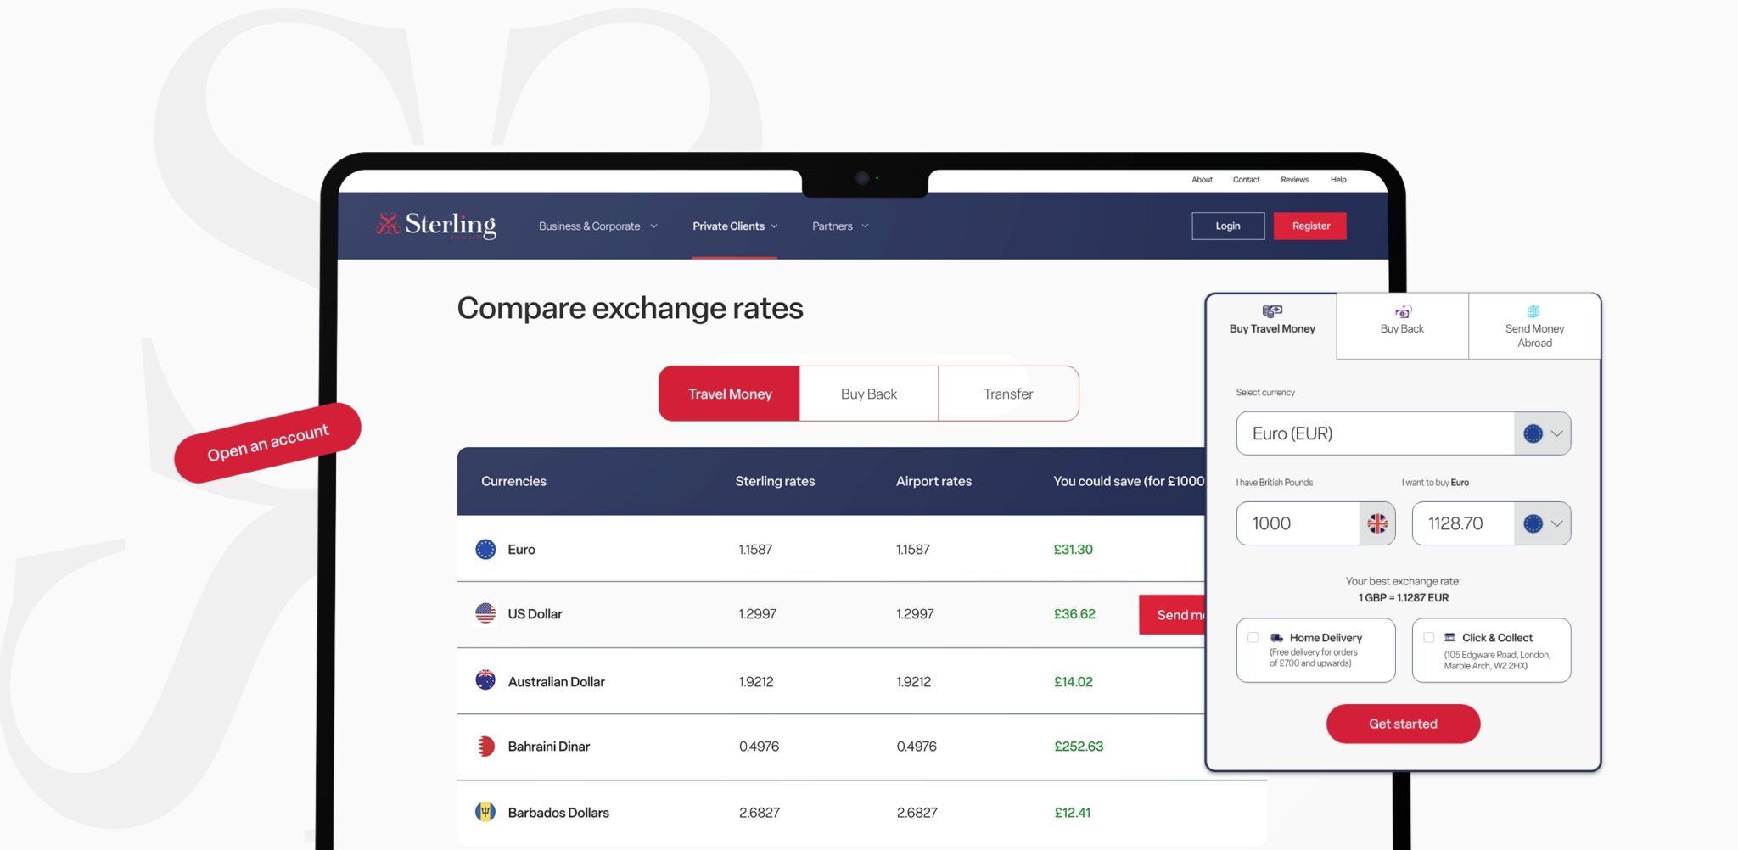Viewport: 1738px width, 850px height.
Task: Click the Buy Back tab icon
Action: tap(1403, 312)
